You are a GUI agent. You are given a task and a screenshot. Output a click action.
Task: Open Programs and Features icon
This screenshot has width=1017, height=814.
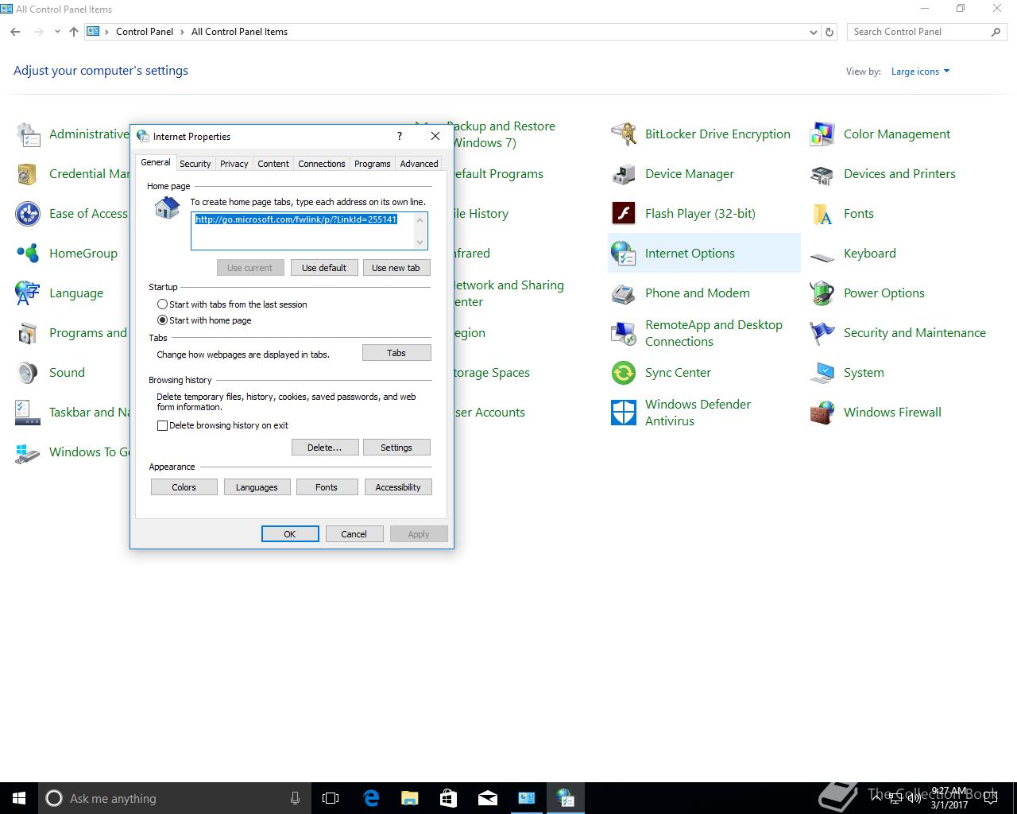(x=28, y=333)
